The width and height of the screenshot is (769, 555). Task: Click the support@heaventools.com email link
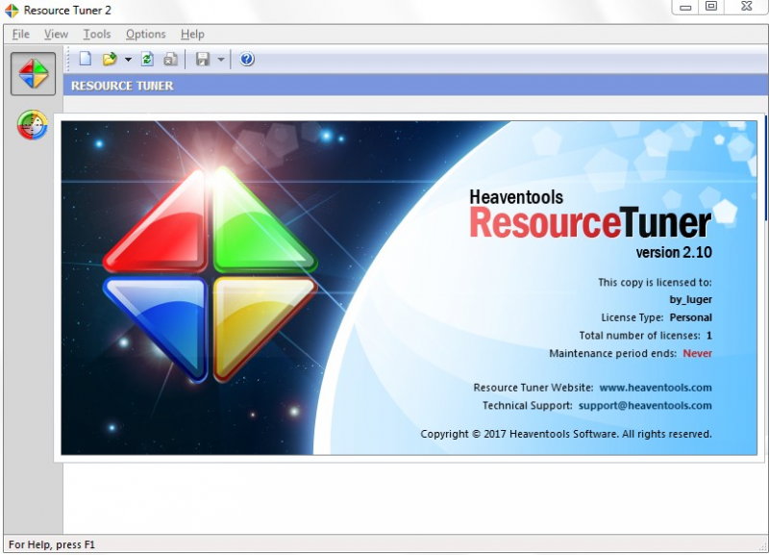pyautogui.click(x=645, y=405)
